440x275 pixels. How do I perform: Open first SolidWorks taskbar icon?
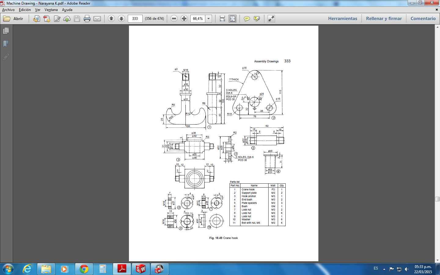tap(141, 269)
